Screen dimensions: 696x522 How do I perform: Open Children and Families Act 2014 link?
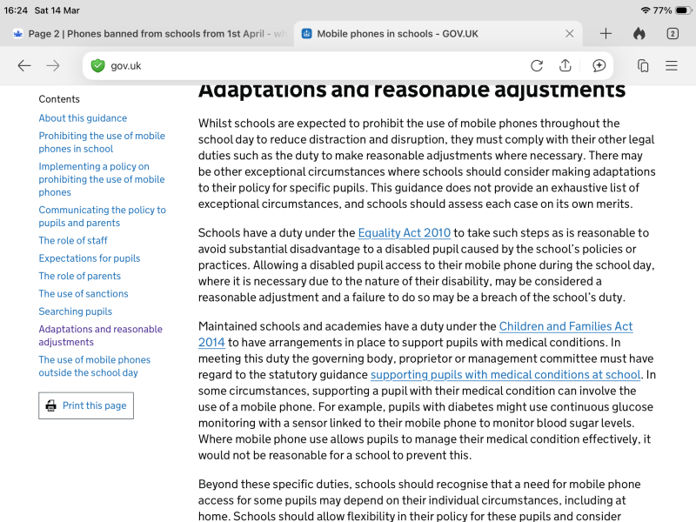(565, 326)
